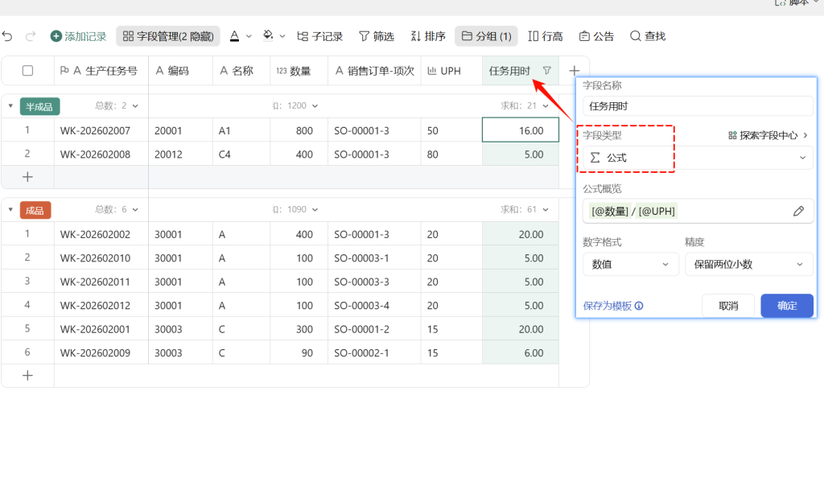
Task: Toggle the select-all checkbox in header
Action: pyautogui.click(x=28, y=70)
